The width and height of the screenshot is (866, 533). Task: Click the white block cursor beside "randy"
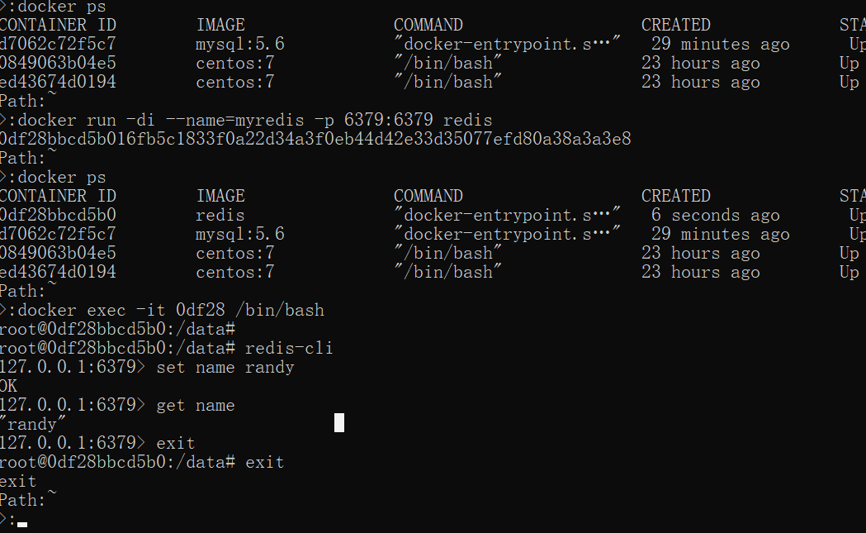coord(339,423)
